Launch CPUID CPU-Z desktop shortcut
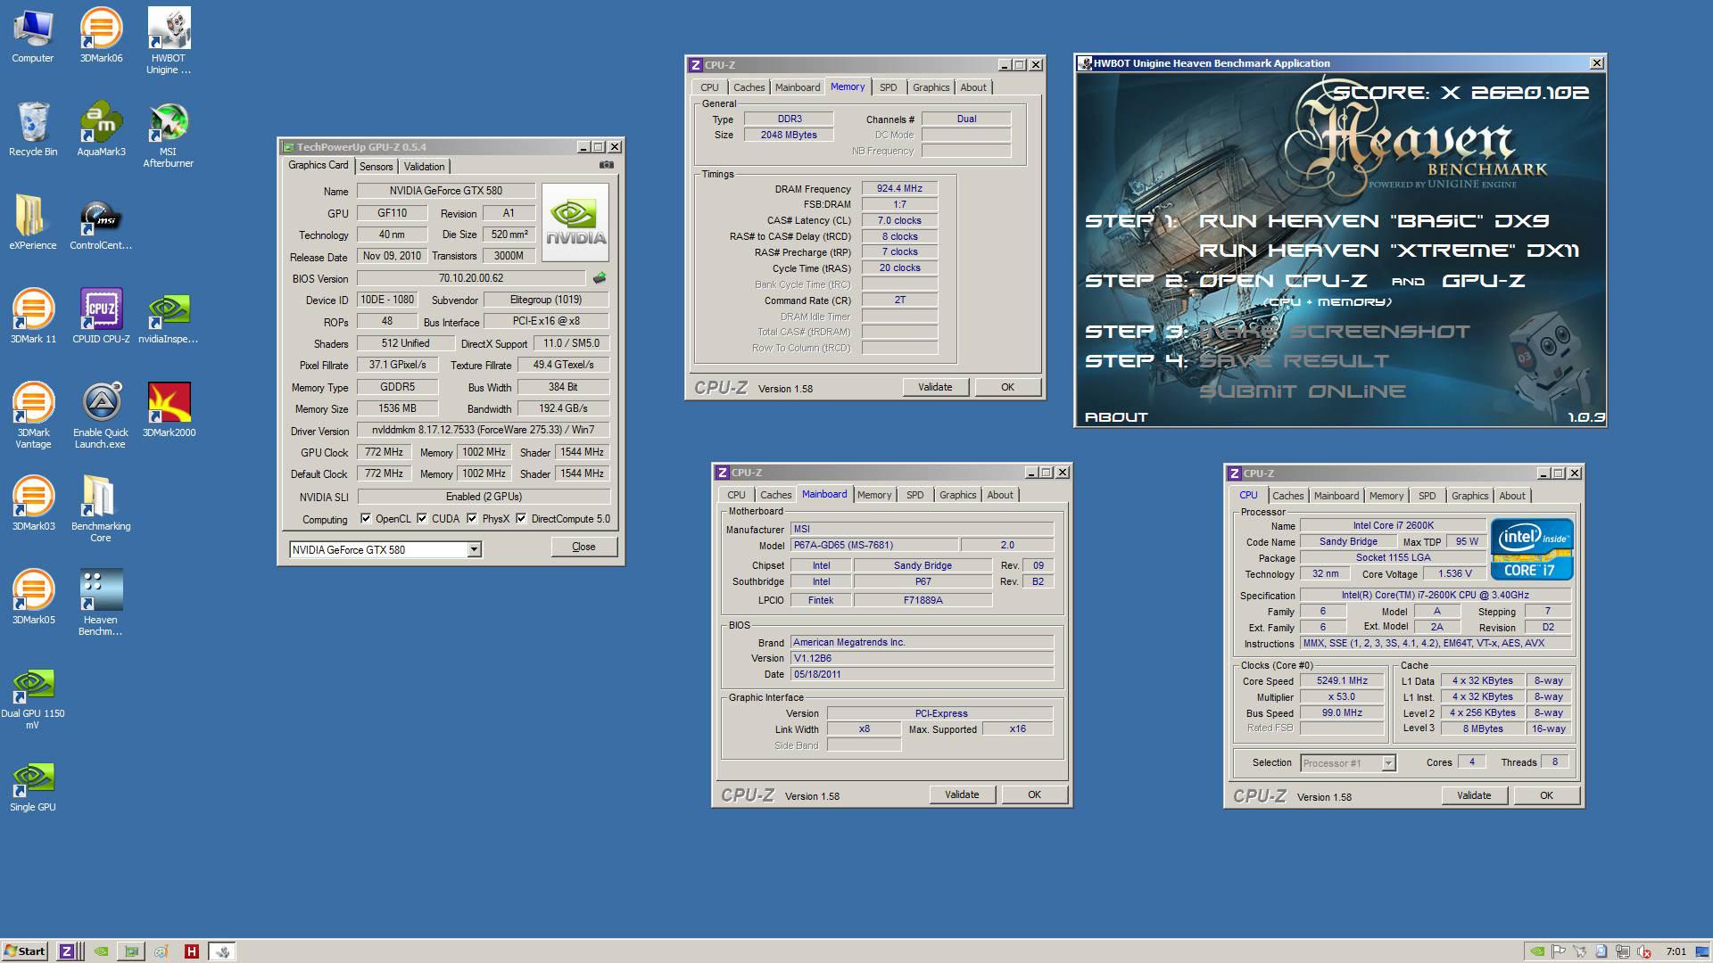This screenshot has width=1713, height=963. point(101,317)
